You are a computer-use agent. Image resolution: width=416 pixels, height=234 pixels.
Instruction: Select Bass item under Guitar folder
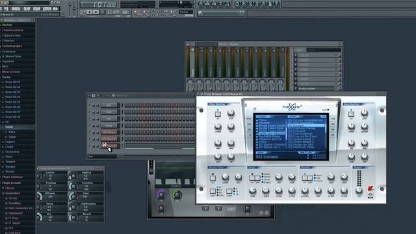pos(12,132)
